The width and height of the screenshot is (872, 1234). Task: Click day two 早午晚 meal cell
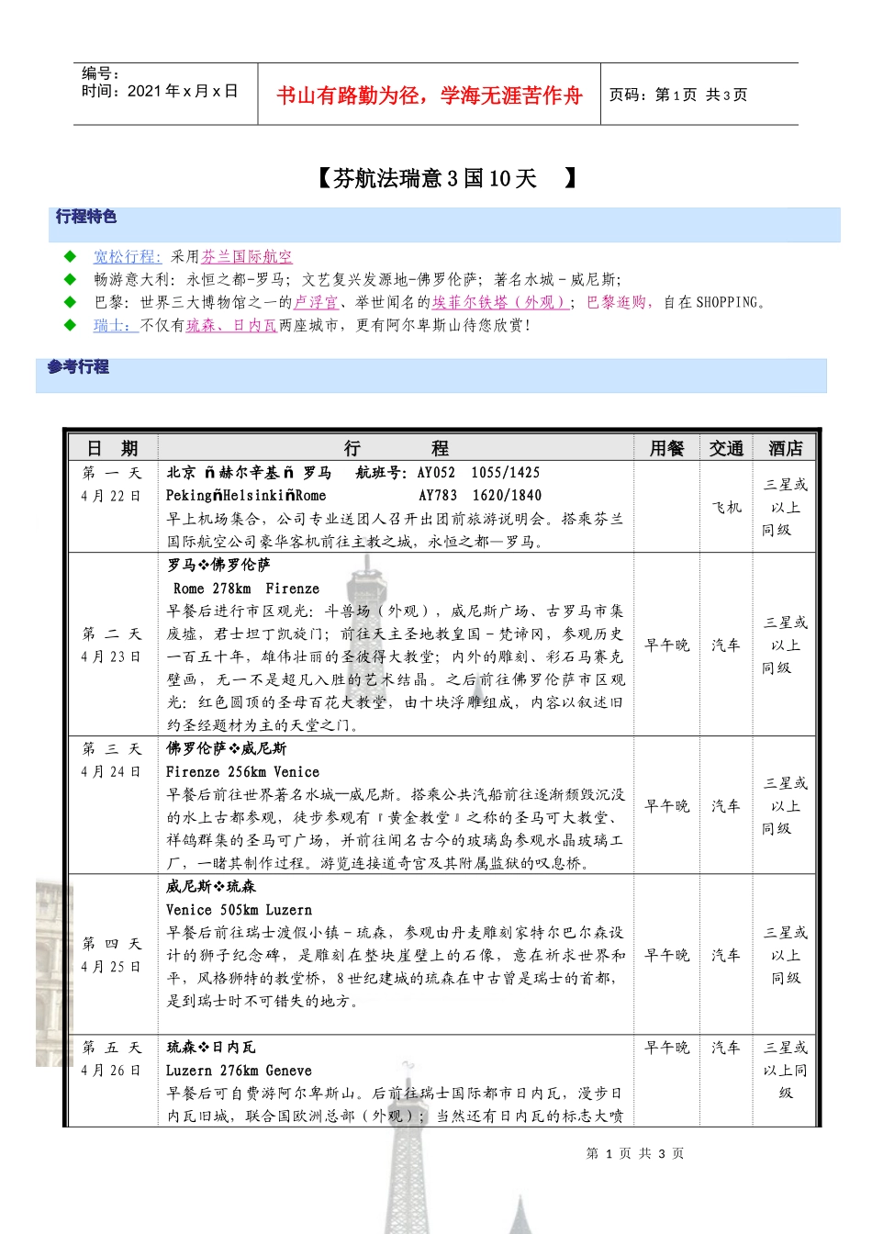click(667, 645)
